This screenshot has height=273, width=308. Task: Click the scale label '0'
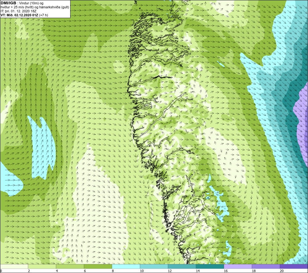pos(1,271)
